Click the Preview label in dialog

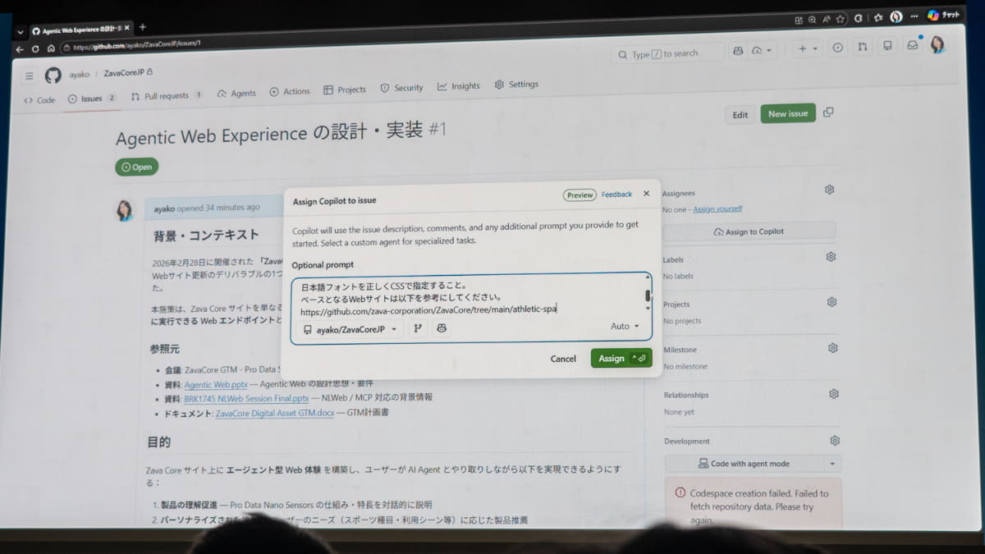[x=580, y=195]
